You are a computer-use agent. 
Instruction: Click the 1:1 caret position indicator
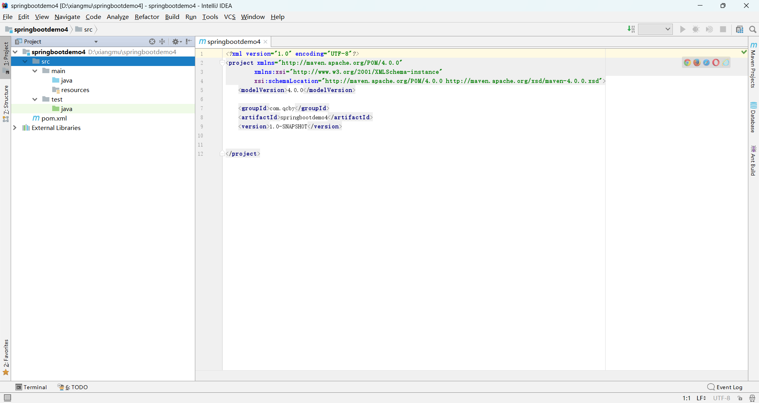(687, 398)
